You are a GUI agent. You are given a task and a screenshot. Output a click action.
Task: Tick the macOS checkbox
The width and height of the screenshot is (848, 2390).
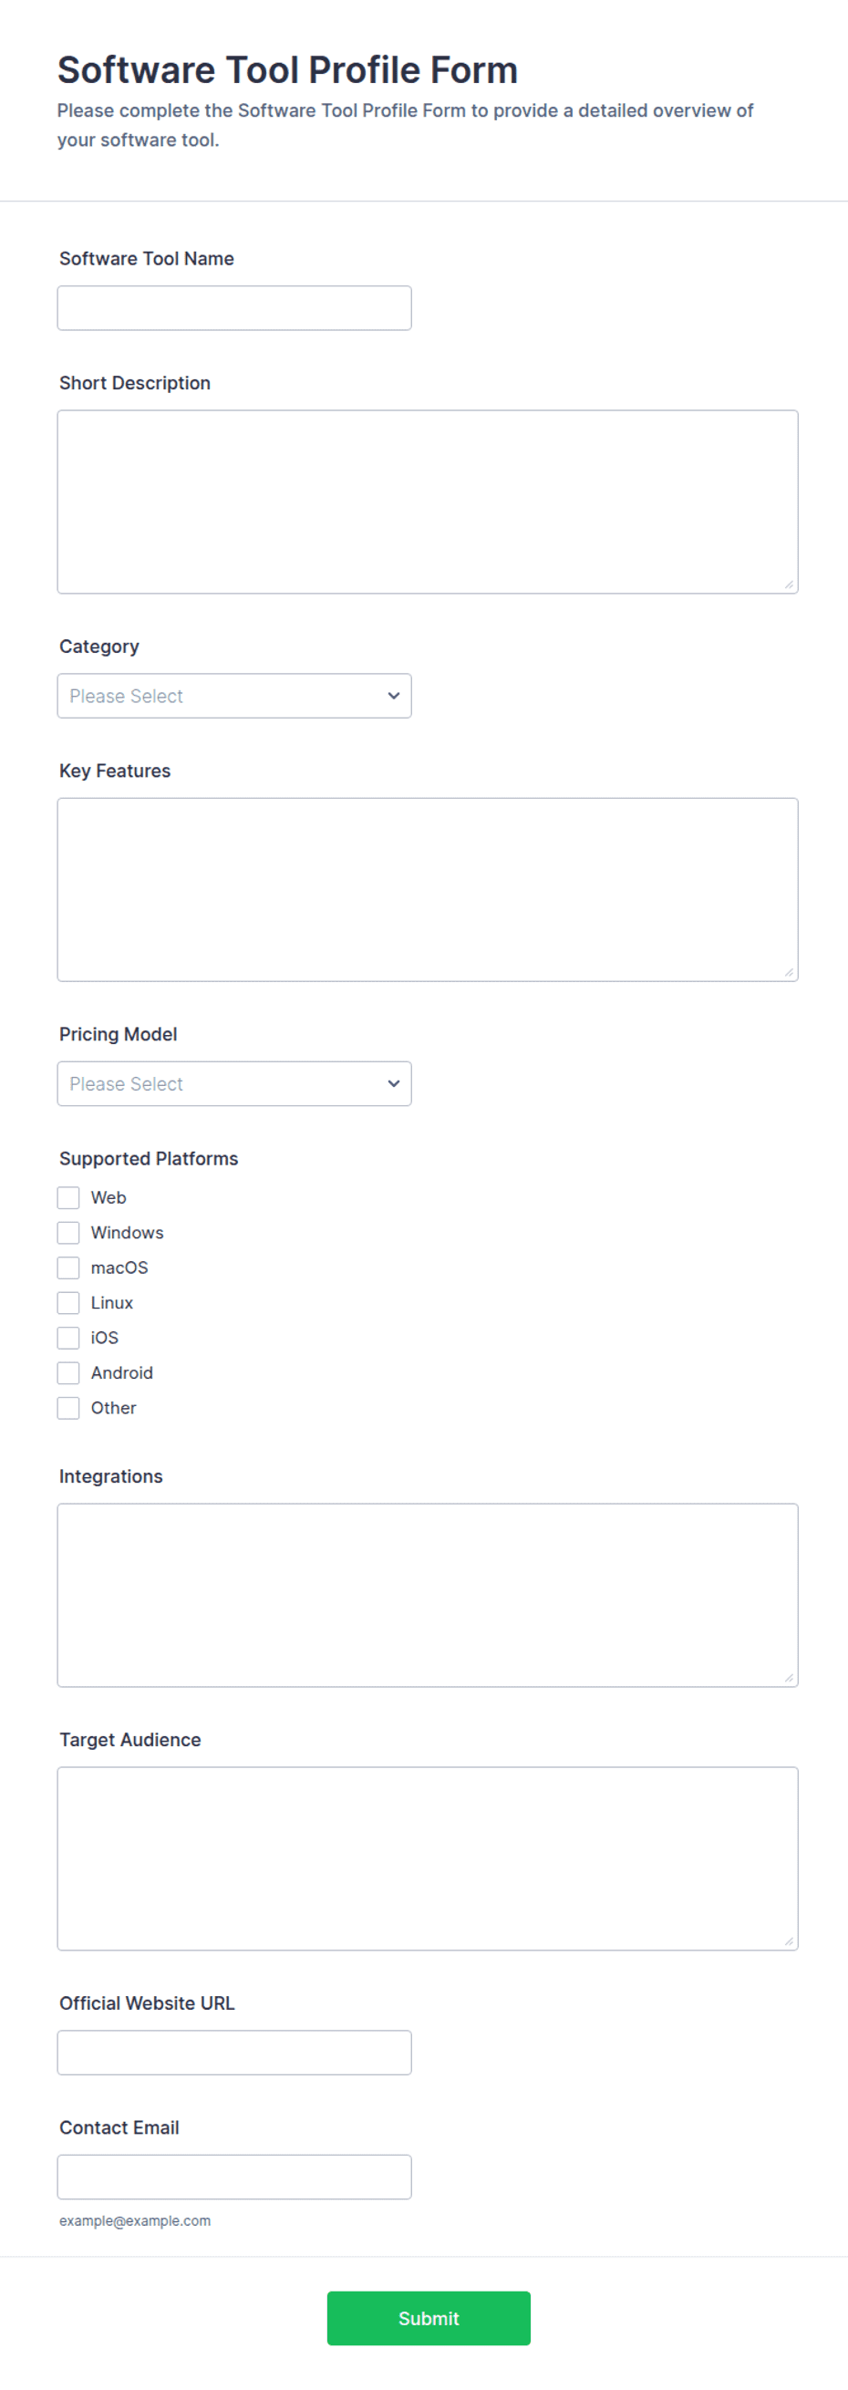coord(68,1268)
